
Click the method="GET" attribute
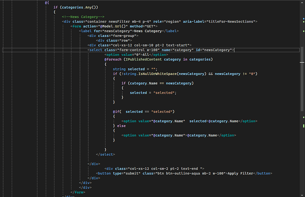tap(143, 26)
